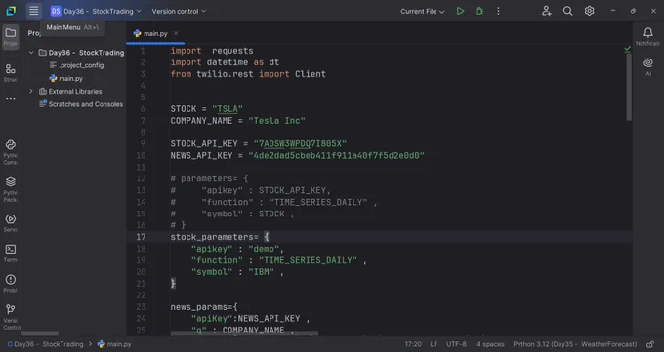Open more run actions menu

coord(498,11)
